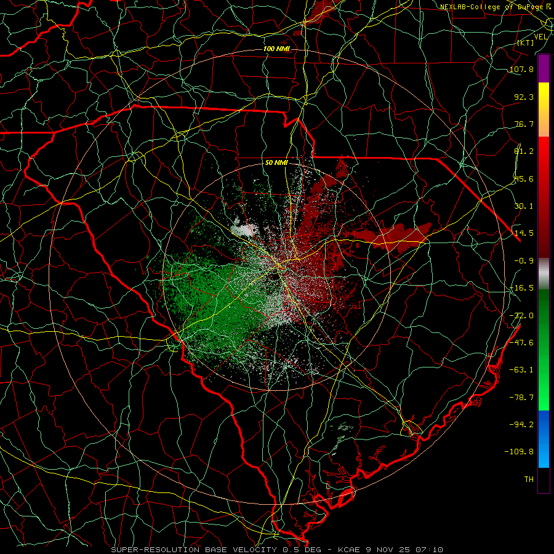Click the [KT] units label
The image size is (554, 554).
[526, 42]
